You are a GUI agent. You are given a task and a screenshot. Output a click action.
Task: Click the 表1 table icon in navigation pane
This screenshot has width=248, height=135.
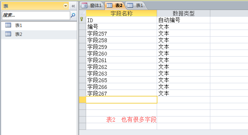[8, 25]
